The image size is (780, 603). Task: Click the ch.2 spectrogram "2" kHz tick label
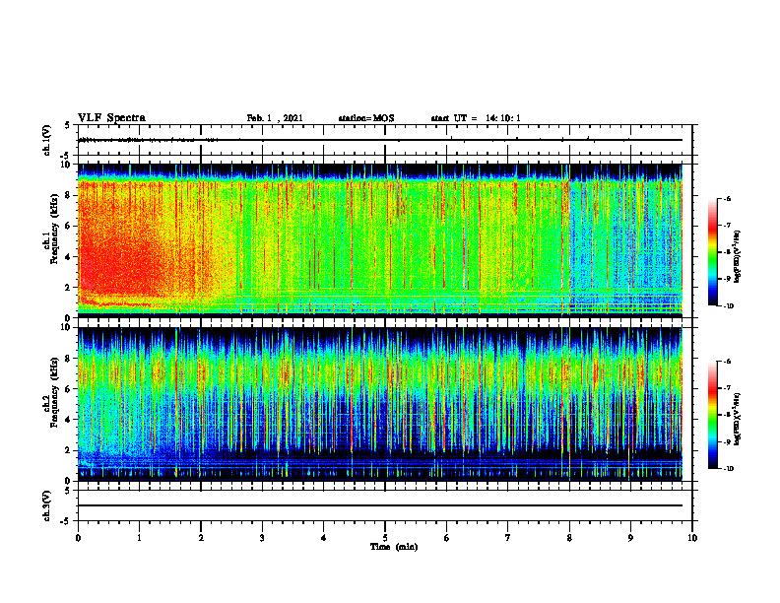coord(68,450)
